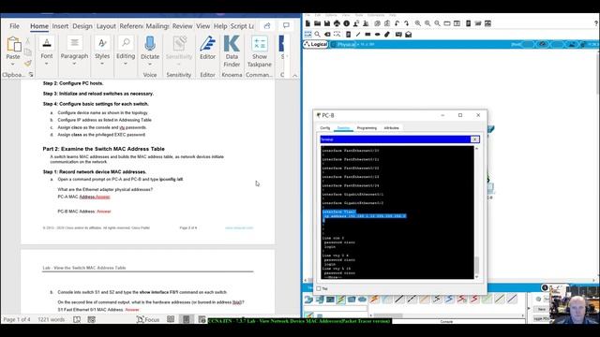Expand the Editing group dropdown
Image resolution: width=600 pixels, height=337 pixels.
(126, 65)
